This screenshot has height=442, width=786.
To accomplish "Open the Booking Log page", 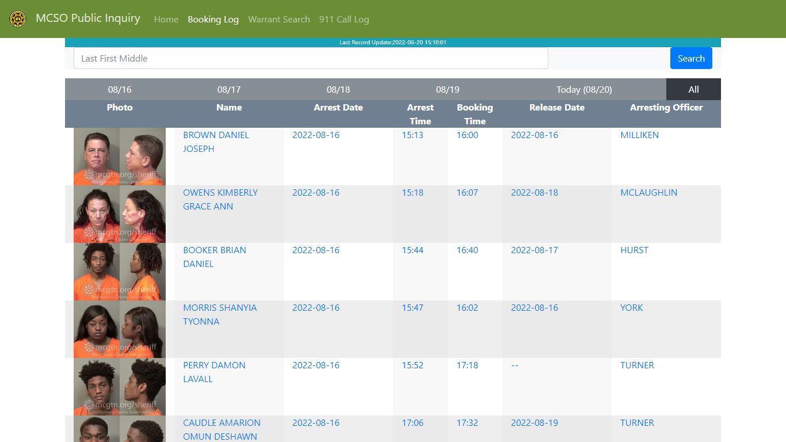I will tap(213, 20).
